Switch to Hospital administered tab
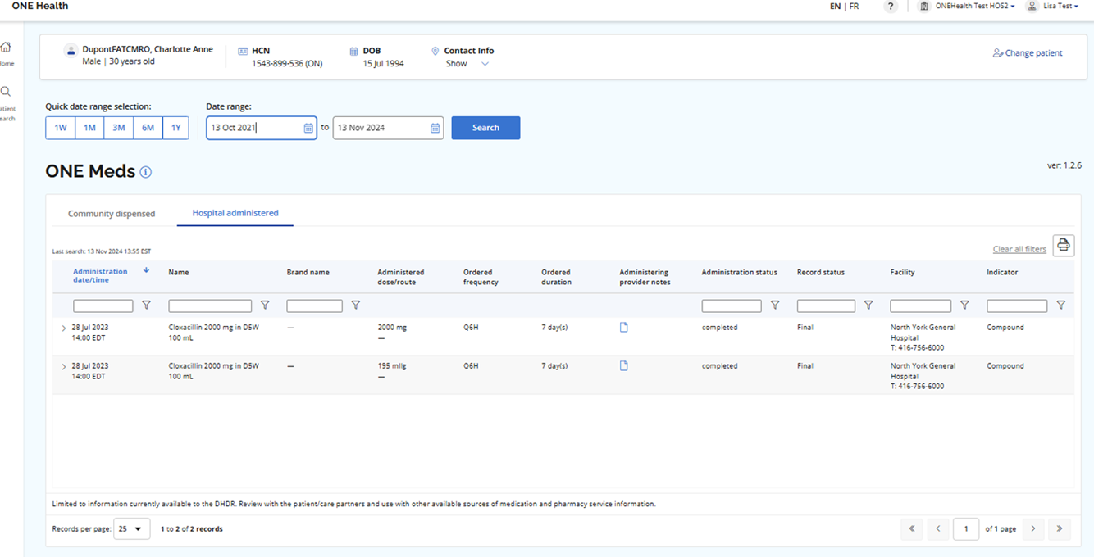Image resolution: width=1094 pixels, height=557 pixels. click(x=235, y=213)
